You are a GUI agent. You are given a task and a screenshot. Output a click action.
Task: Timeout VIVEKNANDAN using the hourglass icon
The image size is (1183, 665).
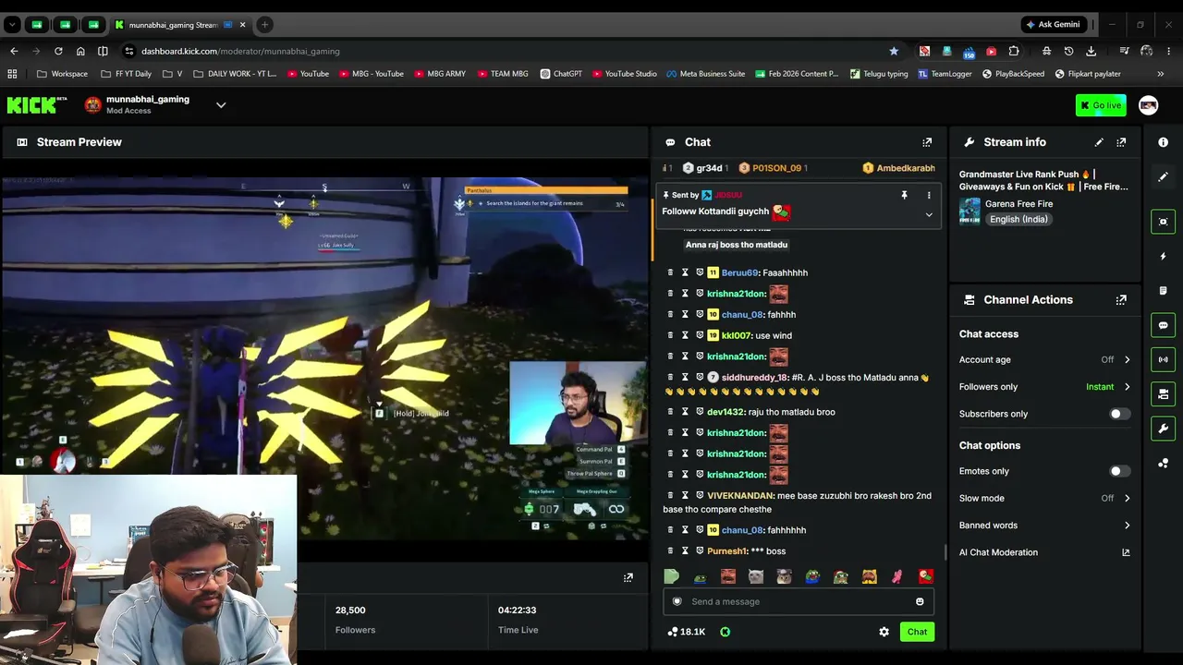[685, 496]
